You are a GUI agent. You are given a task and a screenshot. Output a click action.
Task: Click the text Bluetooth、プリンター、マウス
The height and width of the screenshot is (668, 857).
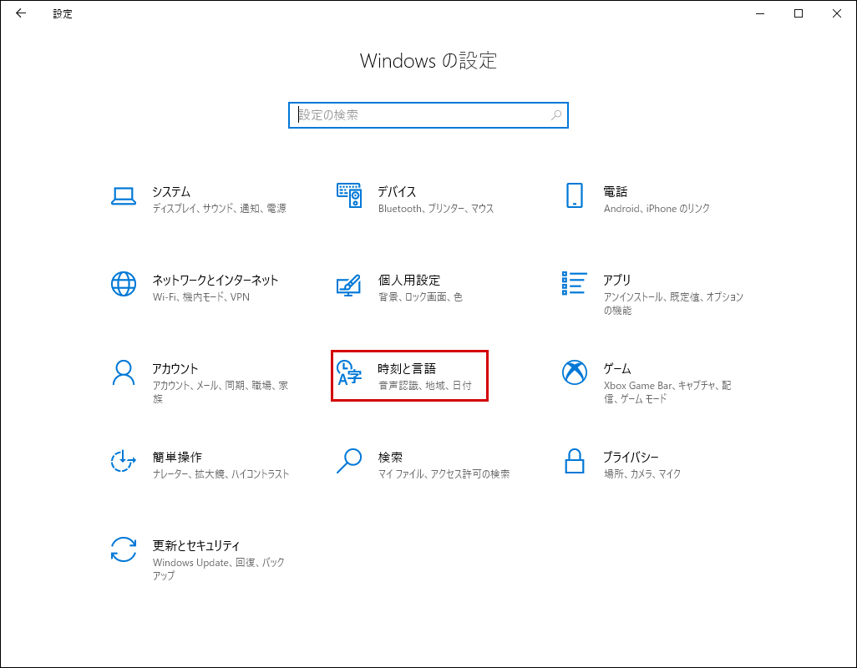[436, 208]
